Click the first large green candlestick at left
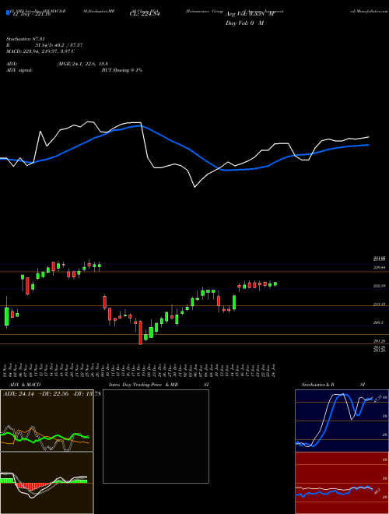This screenshot has height=514, width=389. click(x=6, y=316)
